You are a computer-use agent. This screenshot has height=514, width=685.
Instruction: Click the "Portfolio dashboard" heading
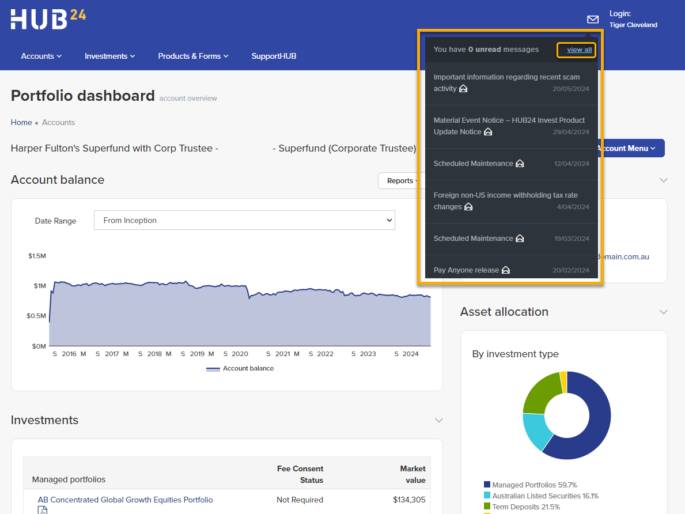point(83,95)
